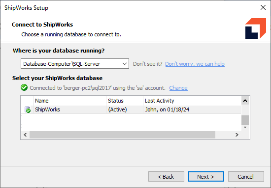The height and width of the screenshot is (188, 271).
Task: Click the ShipWorks logo in header
Action: 255,28
